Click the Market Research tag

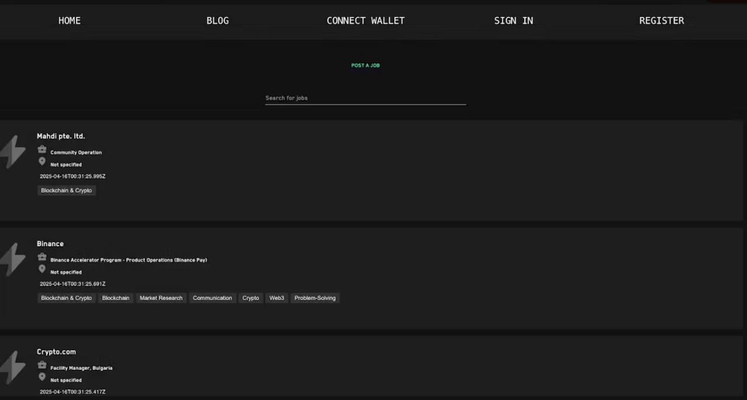[161, 298]
